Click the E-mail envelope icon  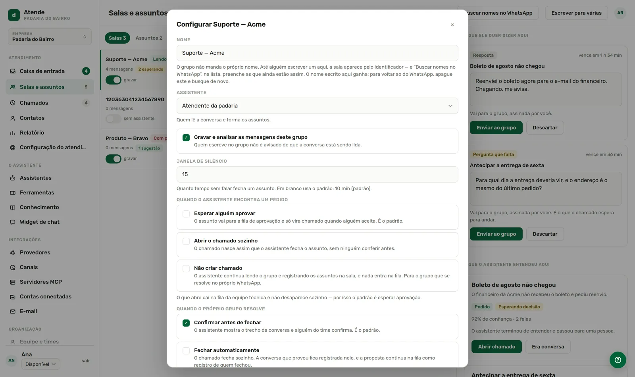pos(13,311)
